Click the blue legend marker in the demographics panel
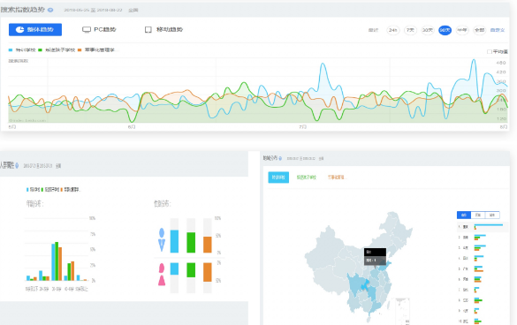The width and height of the screenshot is (517, 325). point(27,190)
